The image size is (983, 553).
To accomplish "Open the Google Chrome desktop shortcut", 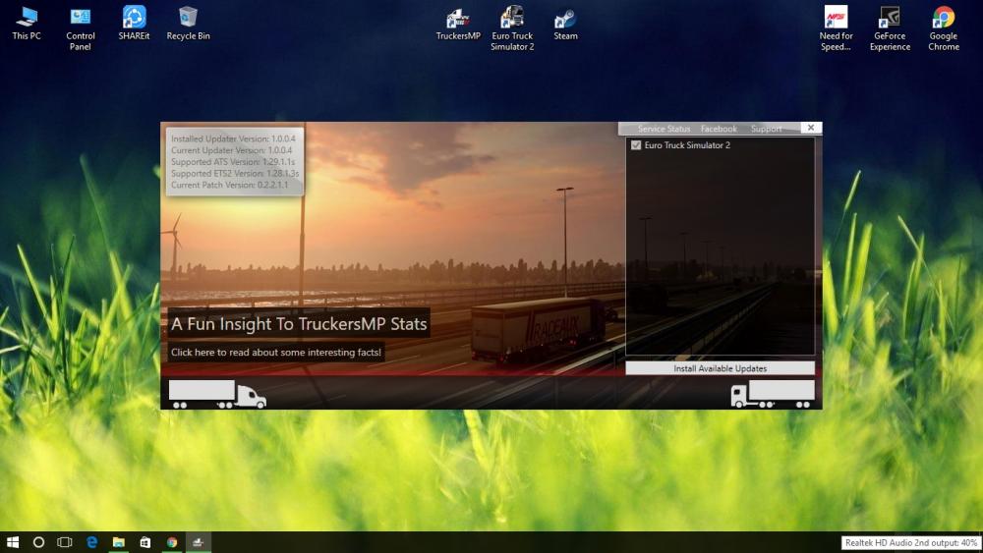I will pos(943,19).
